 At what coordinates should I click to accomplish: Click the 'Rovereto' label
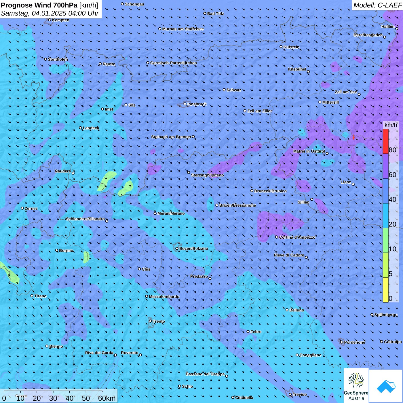130,353
